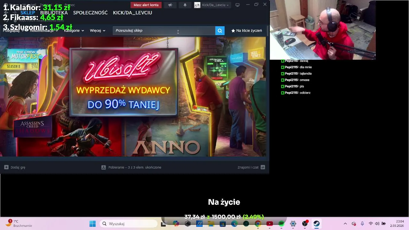The image size is (409, 230).
Task: Open the Ubisoft Wyprzedaż Wydawcy banner
Action: tap(133, 97)
